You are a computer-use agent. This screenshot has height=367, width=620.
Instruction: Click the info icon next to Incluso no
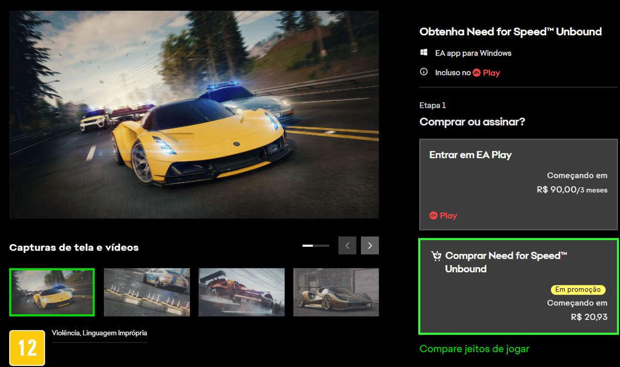click(424, 72)
